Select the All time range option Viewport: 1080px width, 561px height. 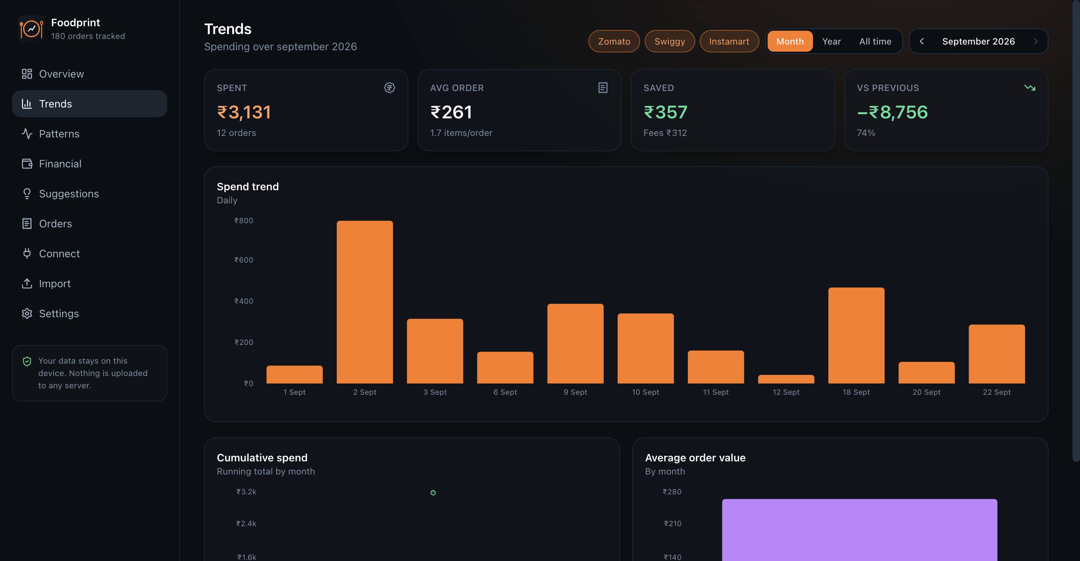tap(875, 41)
